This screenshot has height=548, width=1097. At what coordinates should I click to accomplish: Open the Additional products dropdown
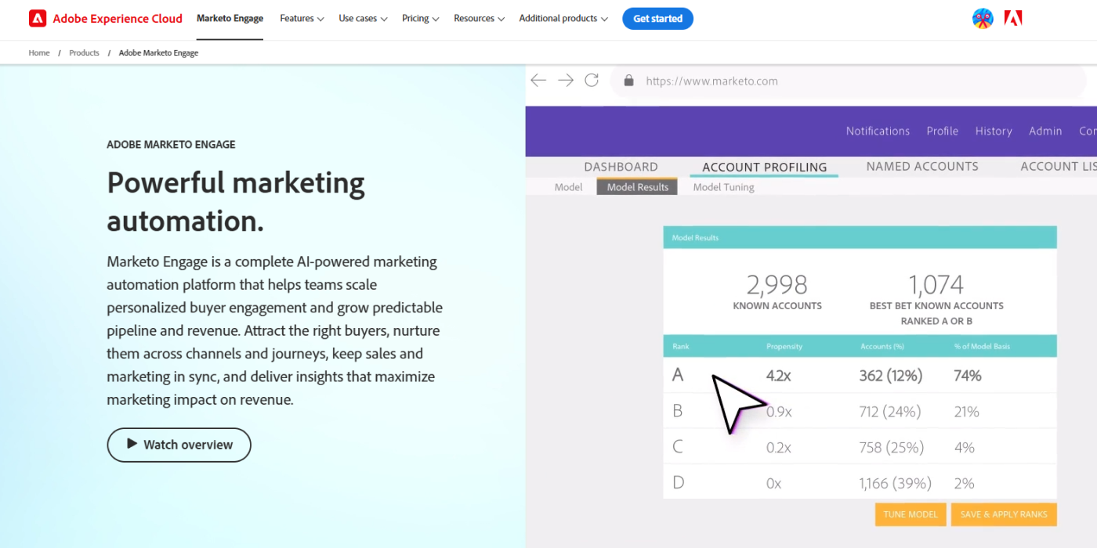[563, 19]
